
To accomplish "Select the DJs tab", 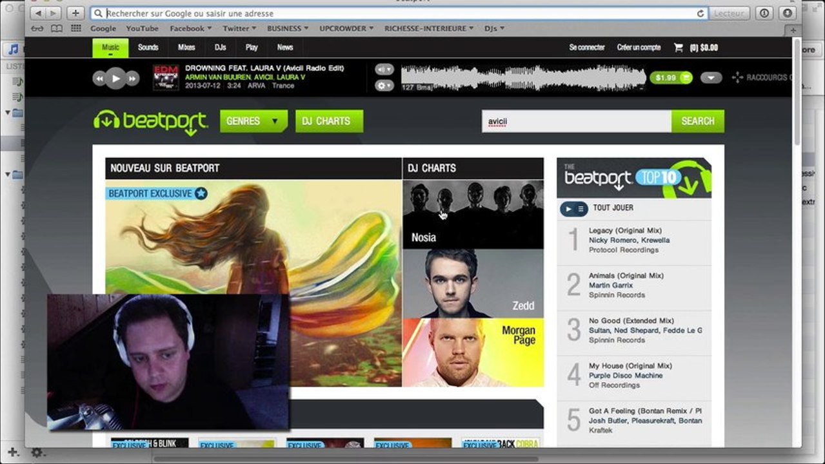I will pos(220,47).
